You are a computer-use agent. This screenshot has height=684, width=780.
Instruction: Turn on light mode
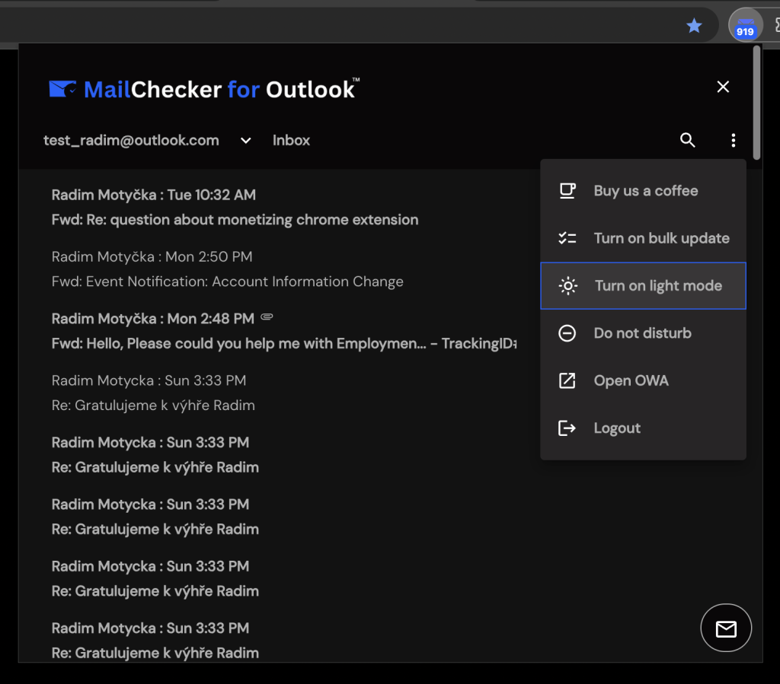click(643, 285)
